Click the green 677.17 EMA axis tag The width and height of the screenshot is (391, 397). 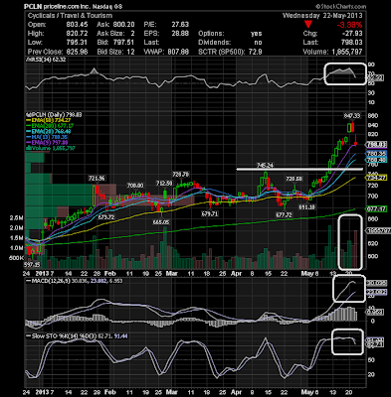[x=376, y=209]
